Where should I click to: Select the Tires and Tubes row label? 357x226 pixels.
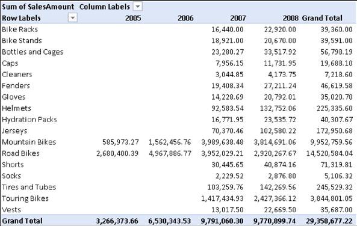click(29, 187)
